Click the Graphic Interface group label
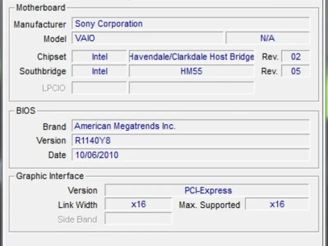Image resolution: width=328 pixels, height=246 pixels. 50,176
